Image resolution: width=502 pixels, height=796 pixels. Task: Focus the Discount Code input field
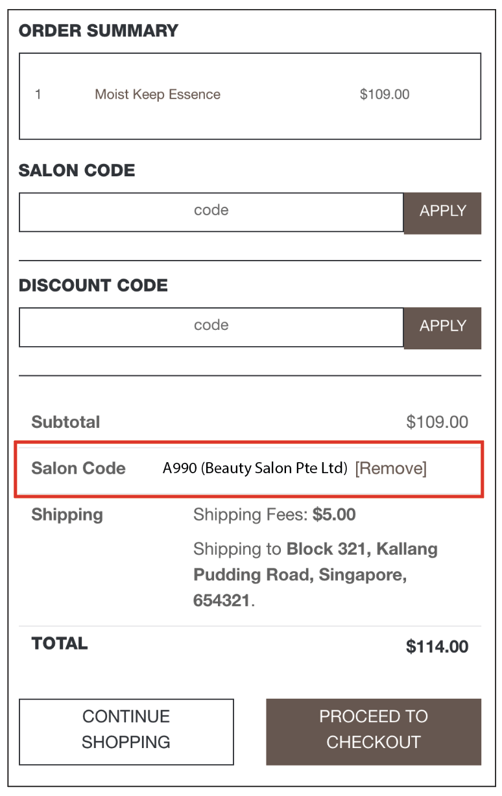tap(211, 326)
